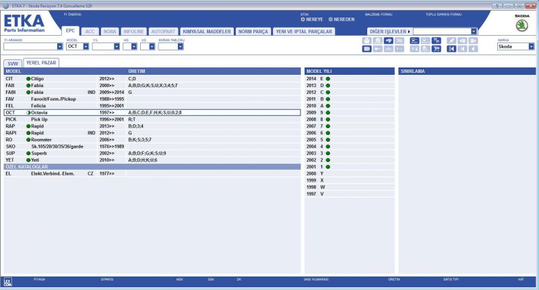Select the Pick Up model row
This screenshot has width=539, height=290.
pos(152,119)
